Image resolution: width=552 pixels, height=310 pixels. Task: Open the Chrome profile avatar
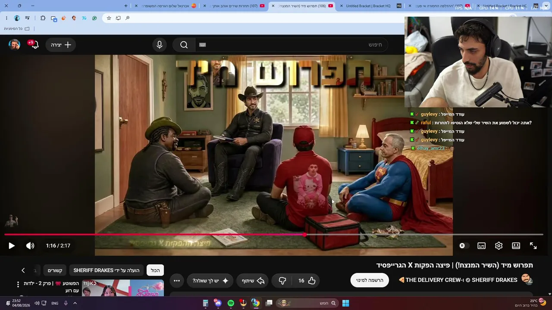(17, 18)
